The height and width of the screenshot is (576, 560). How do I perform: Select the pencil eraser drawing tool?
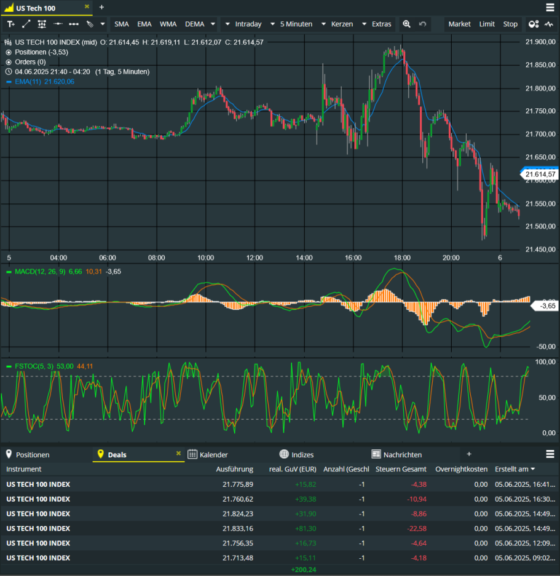click(90, 24)
